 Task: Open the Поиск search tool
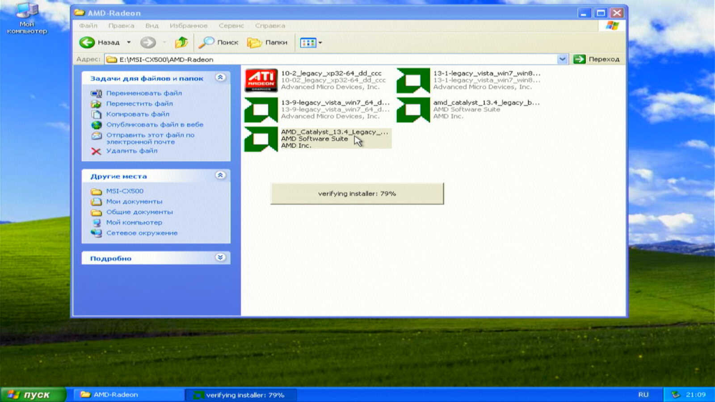coord(219,42)
